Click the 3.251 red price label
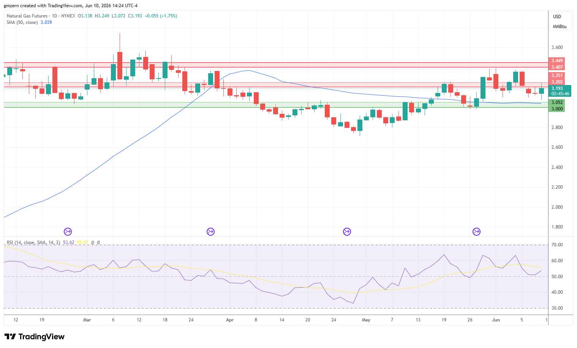Screen dimensions: 577x348 557,76
